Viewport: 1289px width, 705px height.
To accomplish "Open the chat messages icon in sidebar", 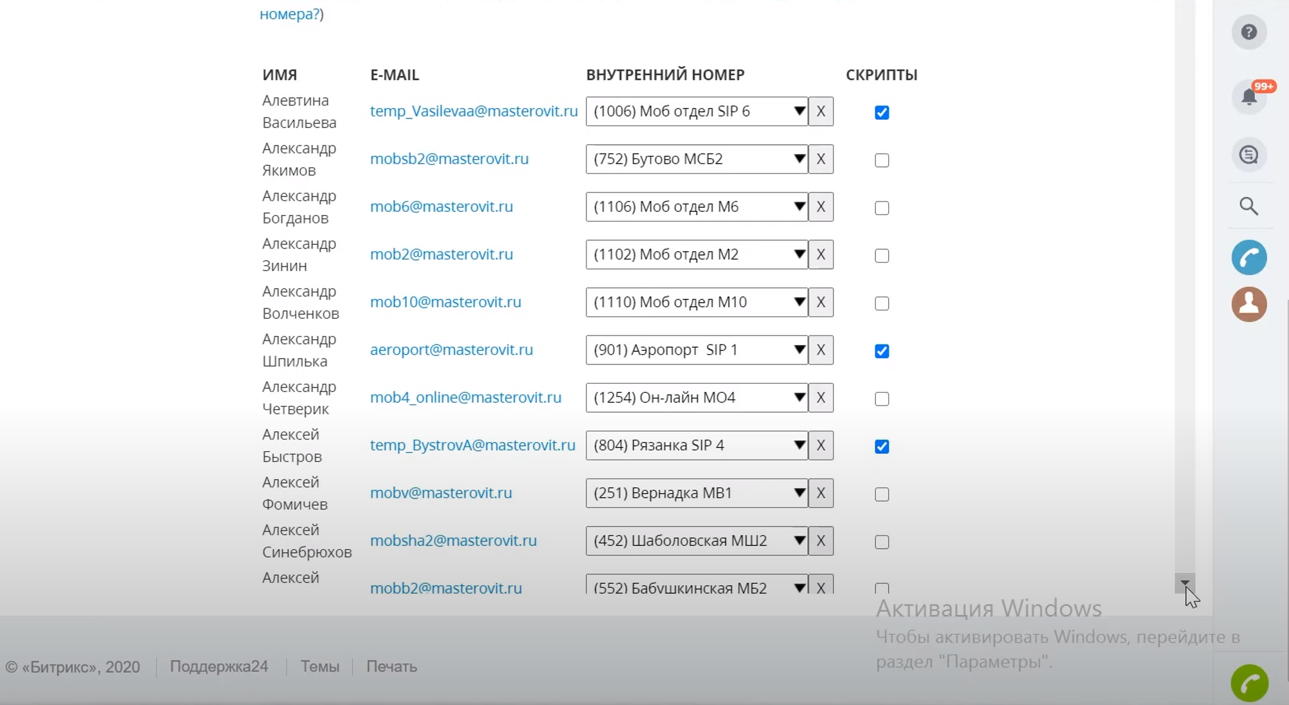I will coord(1249,155).
